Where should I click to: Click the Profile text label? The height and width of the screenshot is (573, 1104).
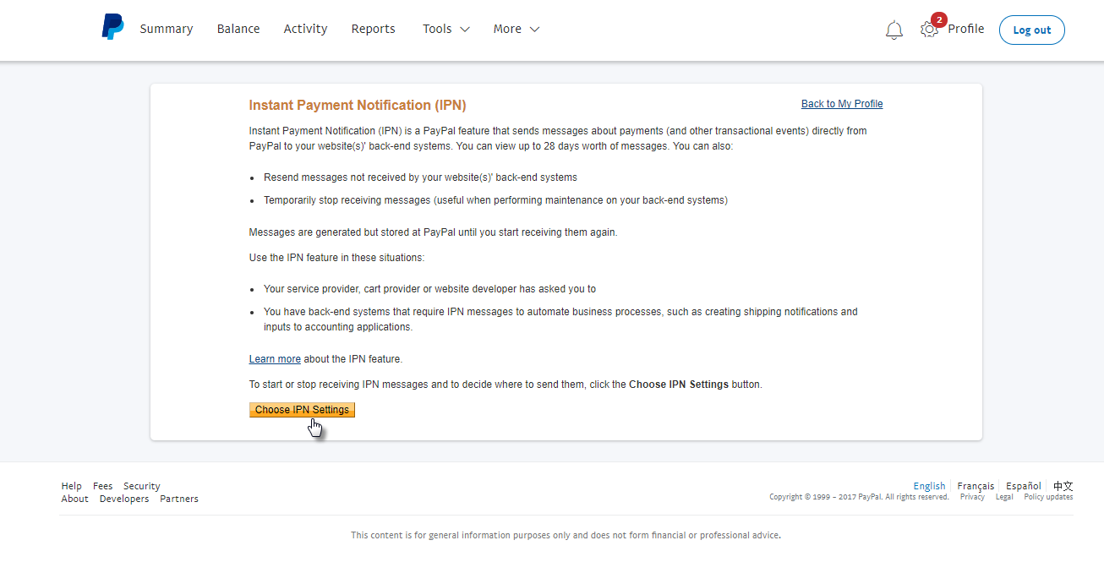[965, 29]
